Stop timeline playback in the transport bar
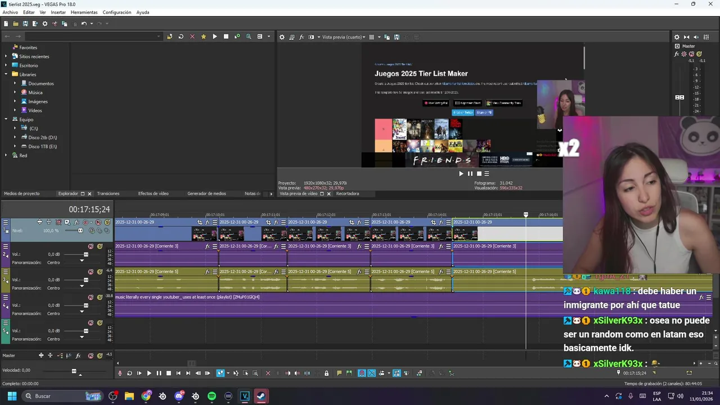This screenshot has width=720, height=405. pyautogui.click(x=169, y=373)
